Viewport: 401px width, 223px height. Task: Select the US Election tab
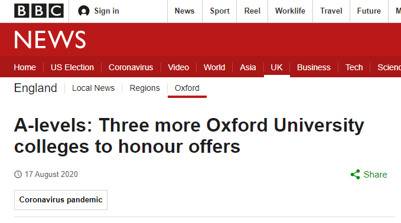click(x=72, y=67)
